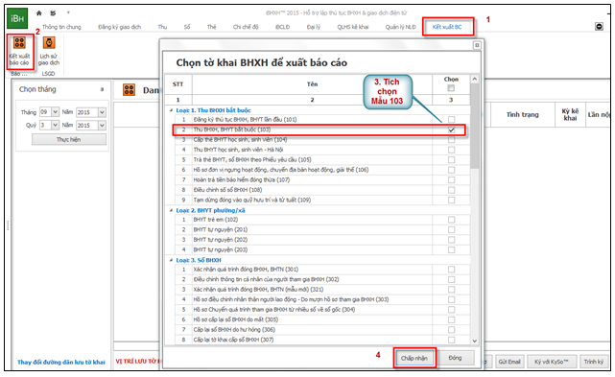615x377 pixels.
Task: Toggle checkbox for Thu BHXH, BHYT bắt buộc (103)
Action: [452, 130]
